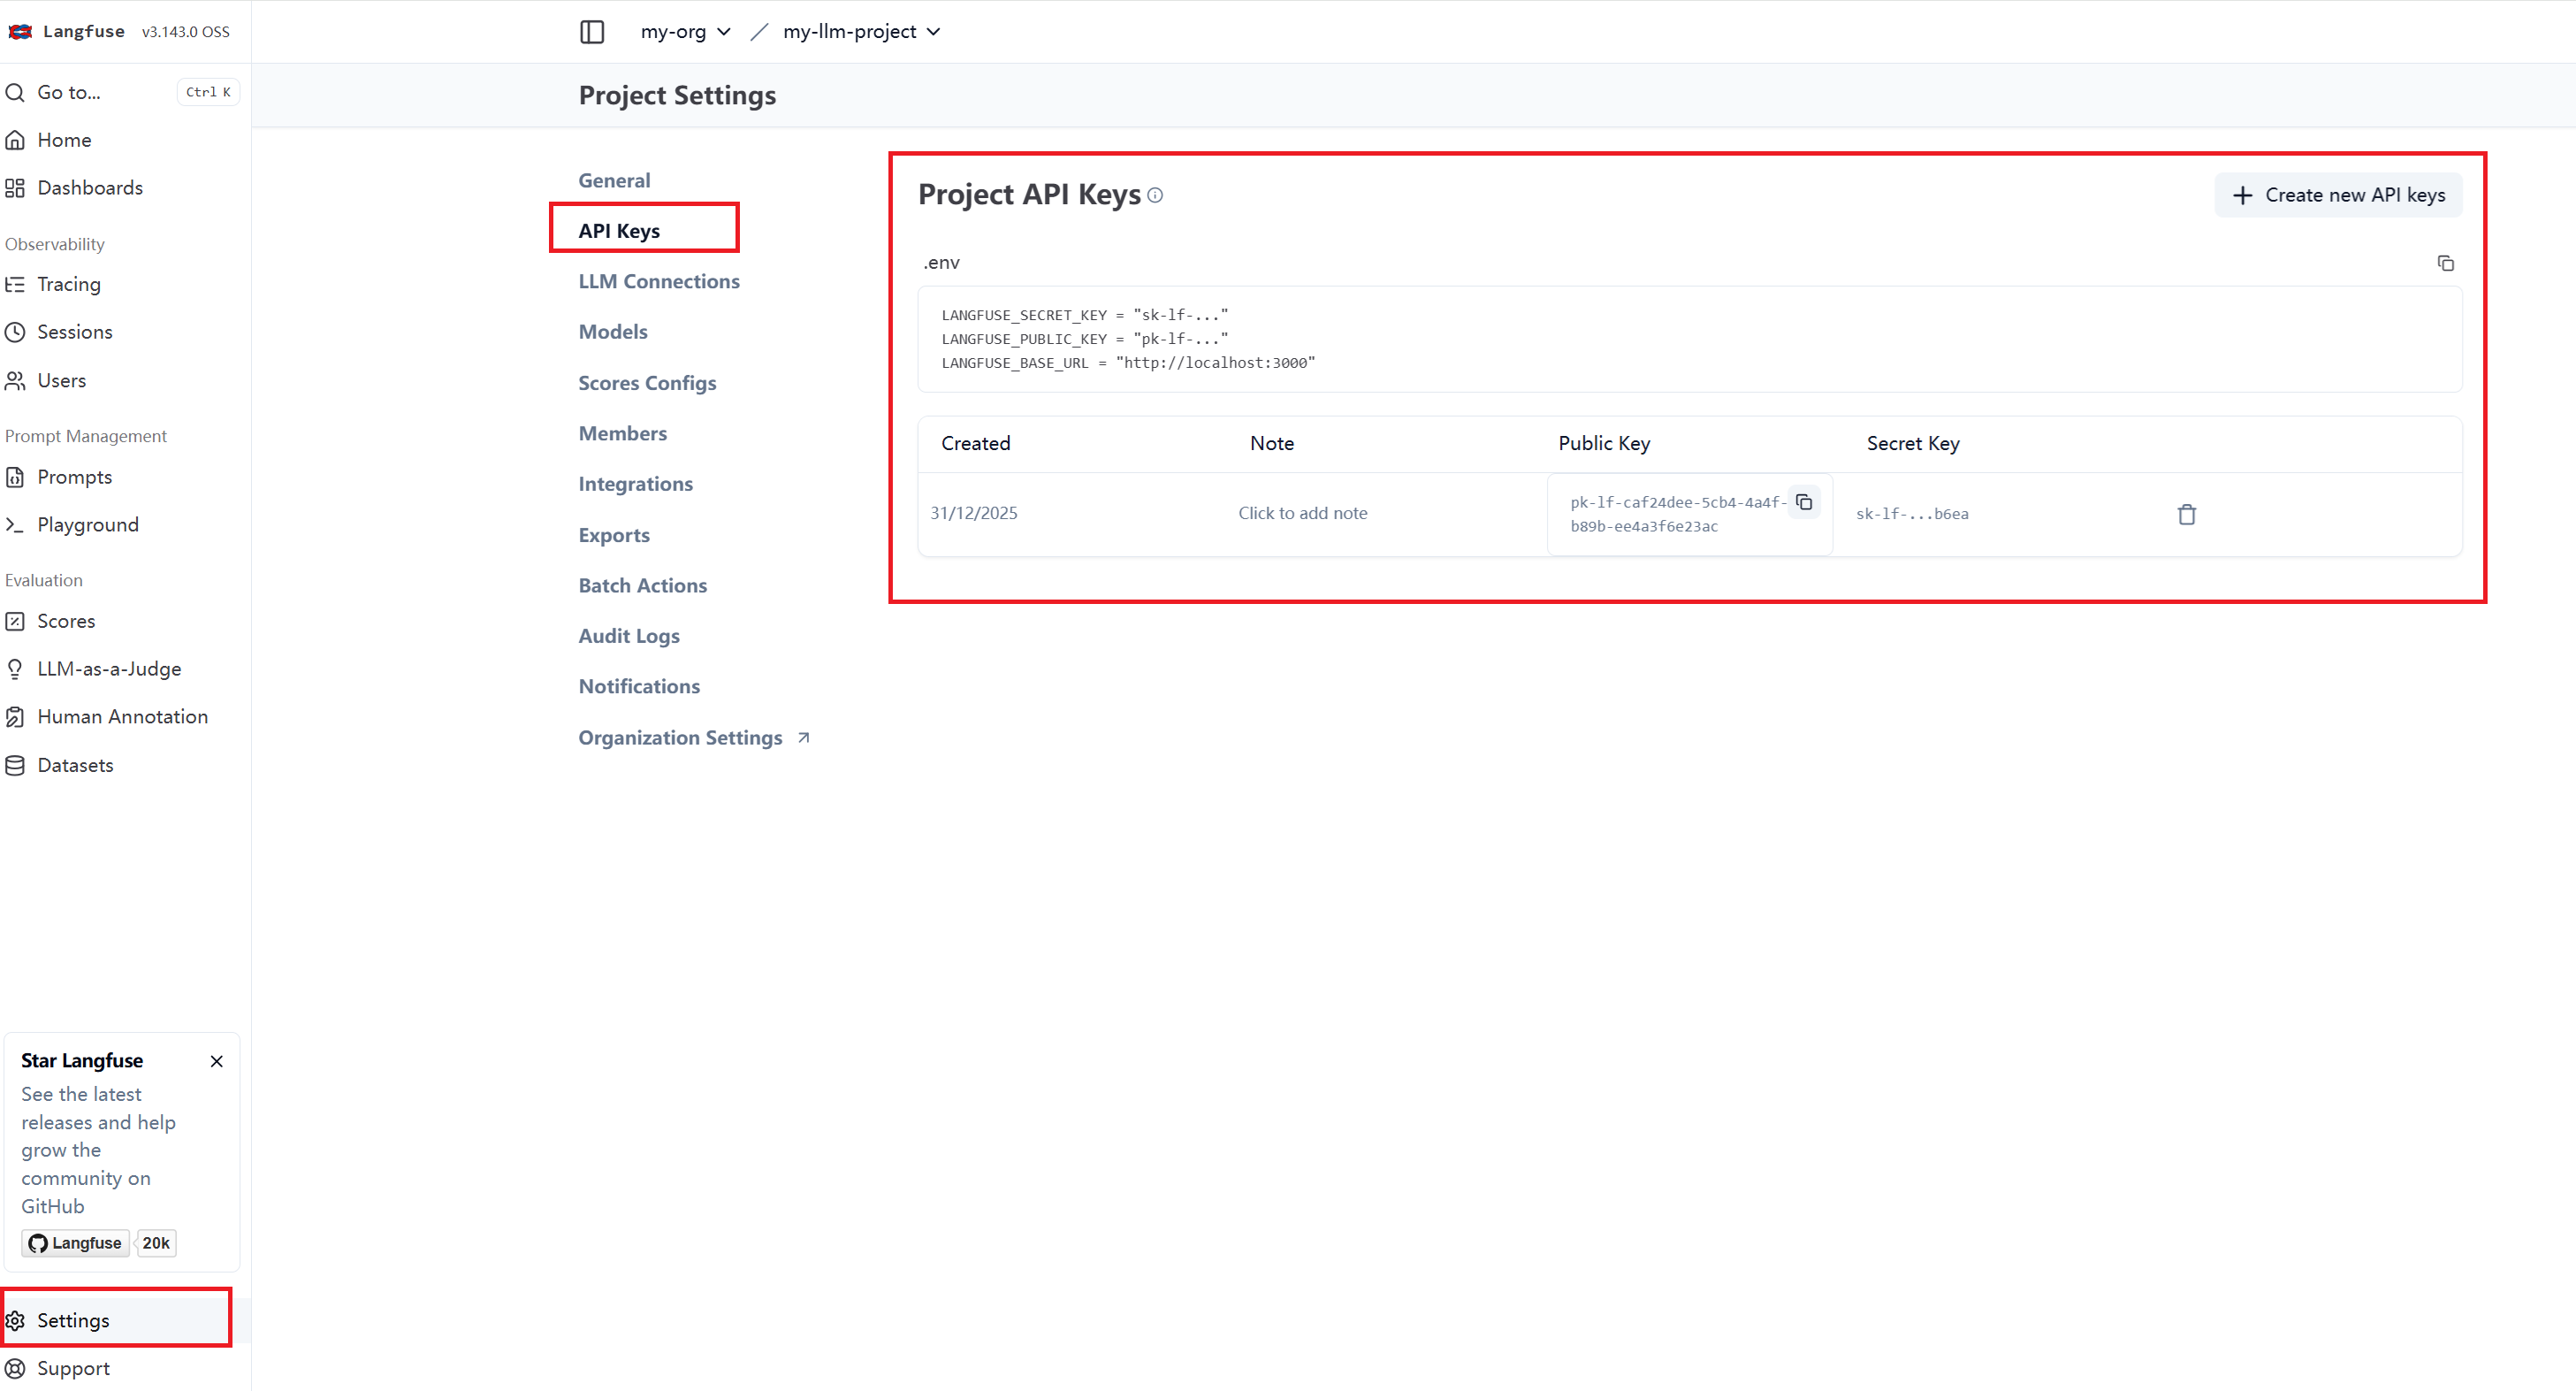Go to Human Annotation

[122, 717]
